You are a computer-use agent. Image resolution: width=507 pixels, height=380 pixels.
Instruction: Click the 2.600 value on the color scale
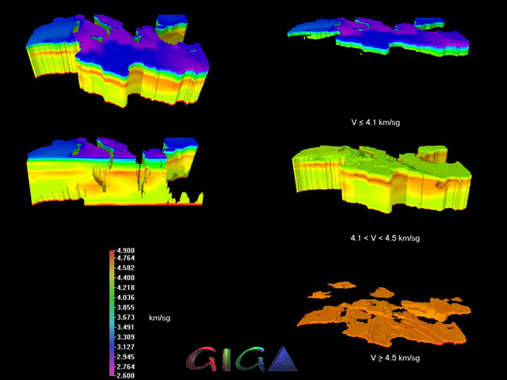click(x=125, y=375)
